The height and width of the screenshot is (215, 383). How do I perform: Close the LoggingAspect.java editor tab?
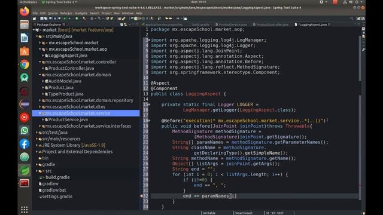330,24
